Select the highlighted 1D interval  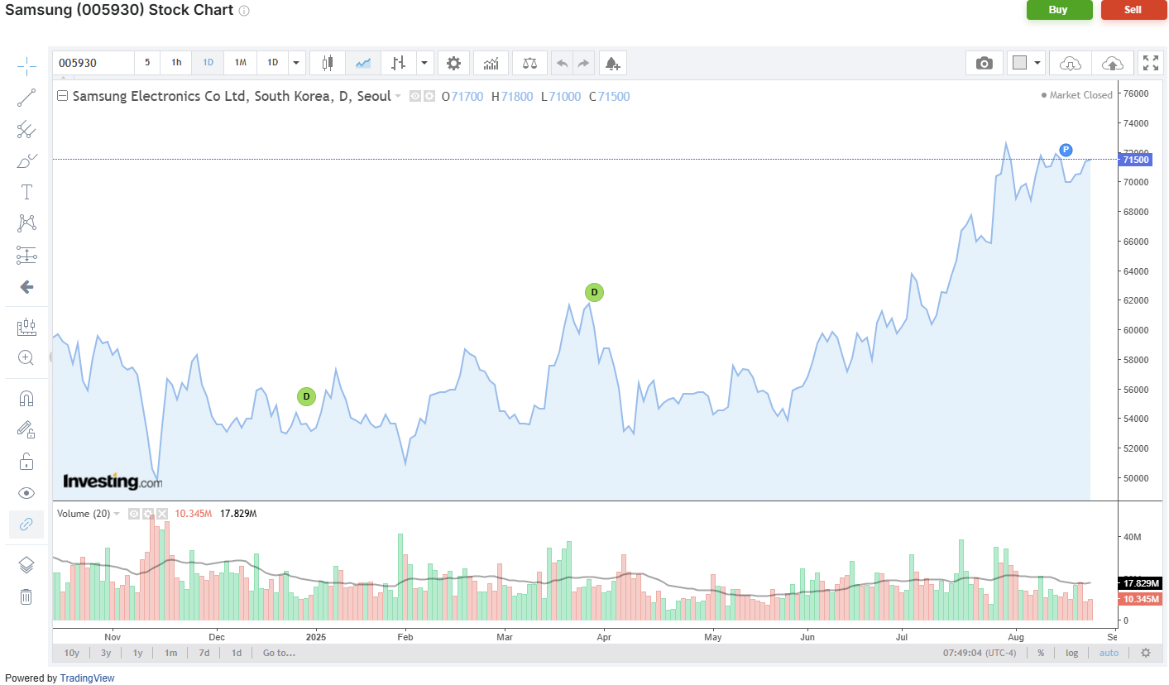(x=208, y=63)
